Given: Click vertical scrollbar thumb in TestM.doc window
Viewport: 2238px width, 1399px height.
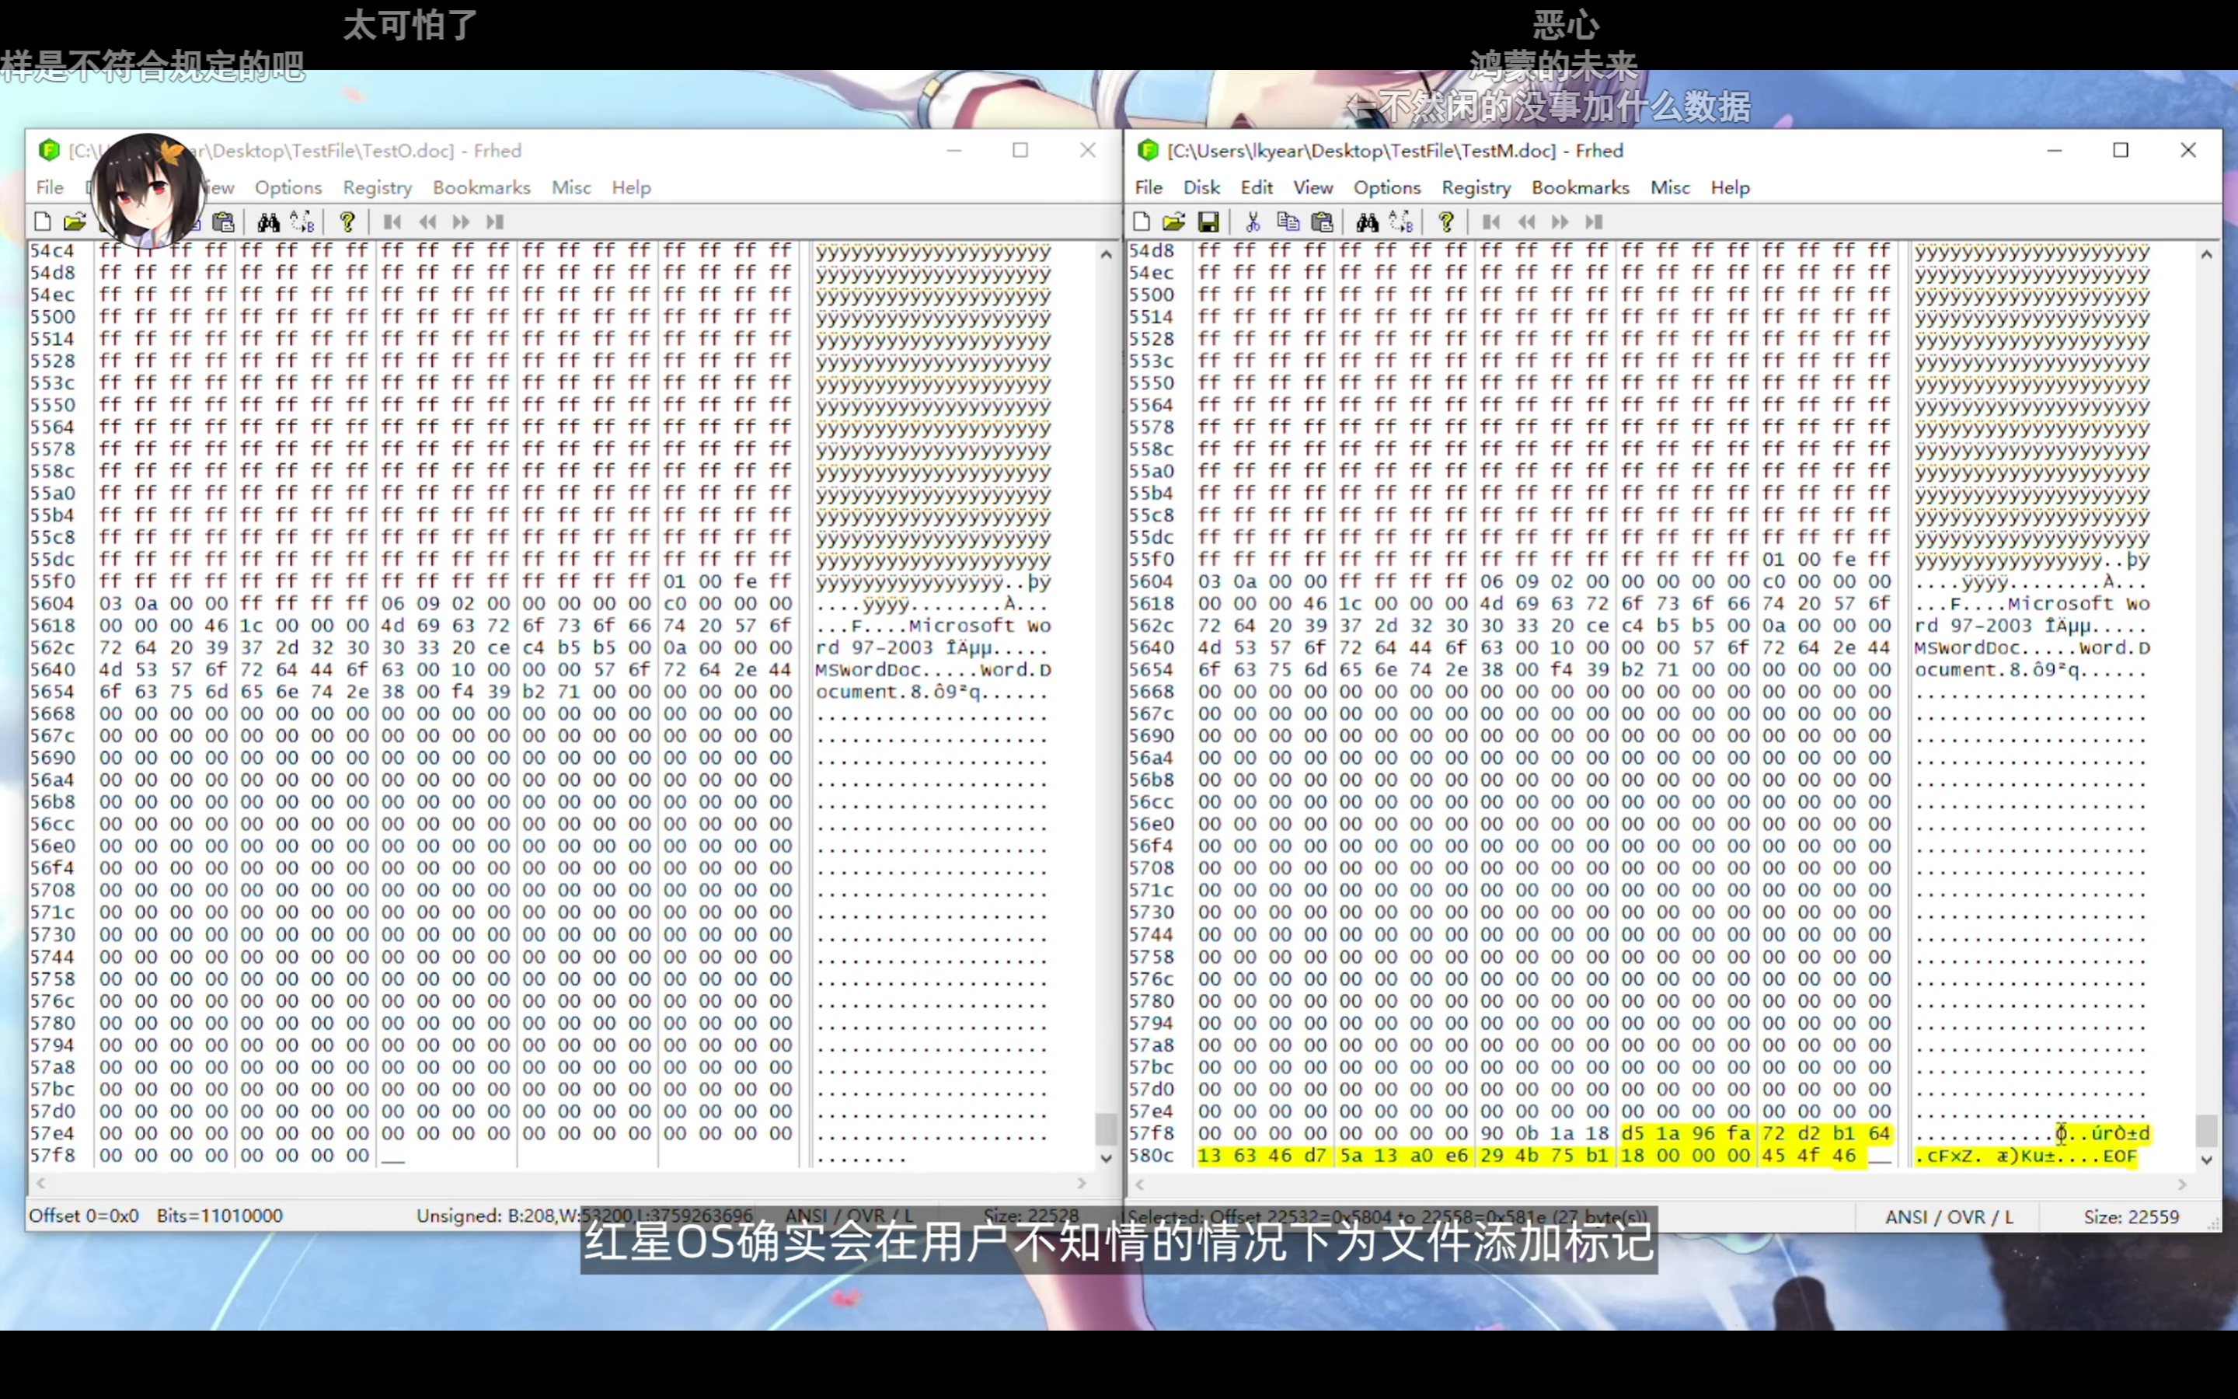Looking at the screenshot, I should tap(2207, 1131).
